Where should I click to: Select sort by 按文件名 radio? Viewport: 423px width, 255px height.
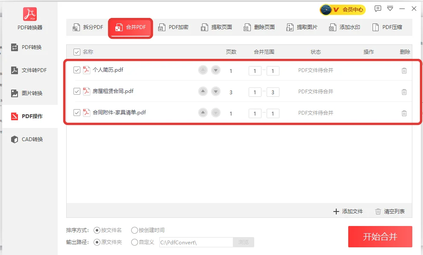click(x=97, y=230)
